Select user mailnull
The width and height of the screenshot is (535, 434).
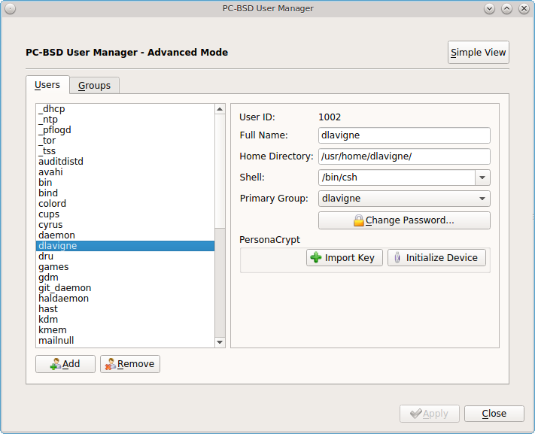[125, 341]
